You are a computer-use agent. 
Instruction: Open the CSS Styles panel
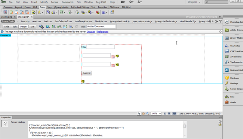point(234,46)
